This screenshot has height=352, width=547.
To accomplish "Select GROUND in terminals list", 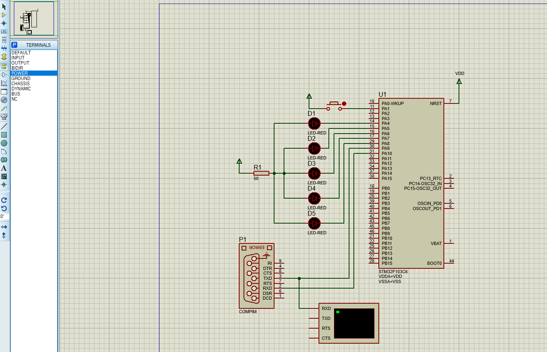I will click(34, 78).
